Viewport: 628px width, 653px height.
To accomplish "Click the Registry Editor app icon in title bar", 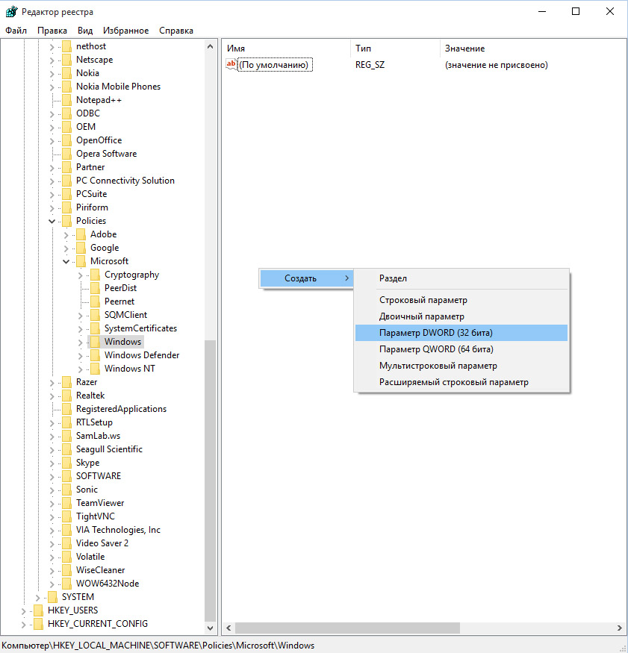I will pyautogui.click(x=11, y=11).
